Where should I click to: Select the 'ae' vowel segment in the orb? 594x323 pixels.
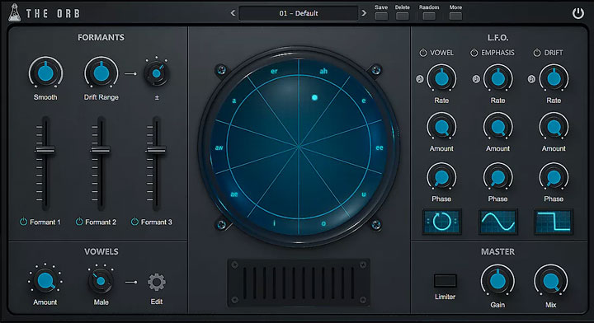click(x=234, y=194)
